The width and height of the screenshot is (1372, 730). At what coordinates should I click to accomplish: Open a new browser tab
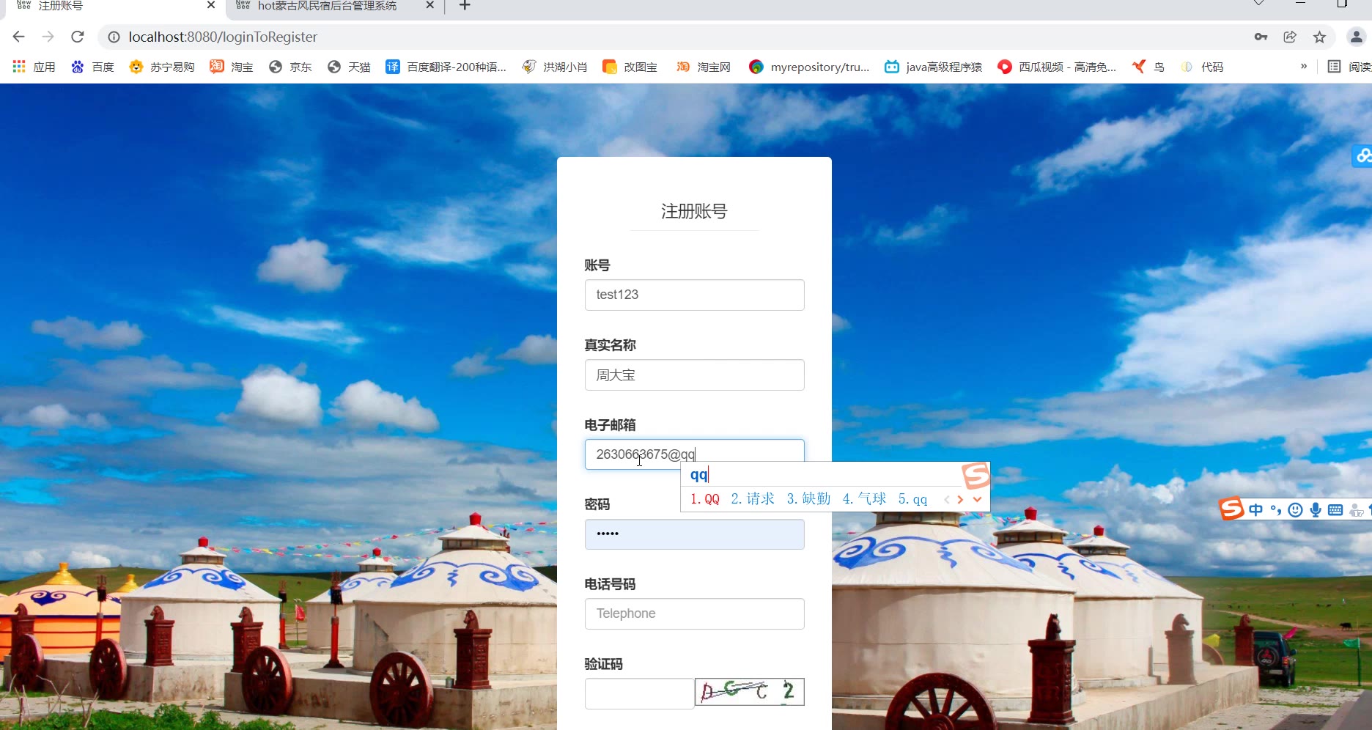(x=465, y=6)
